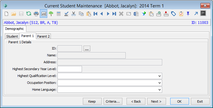The image size is (213, 108).
Task: Click the blue diagonal arrow icon
Action: (x=196, y=13)
